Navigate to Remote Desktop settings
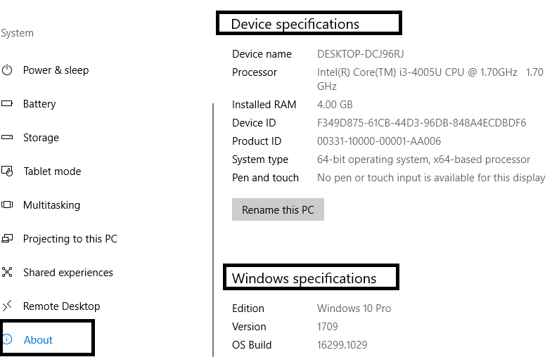Screen dimensions: 552x357 (x=61, y=306)
